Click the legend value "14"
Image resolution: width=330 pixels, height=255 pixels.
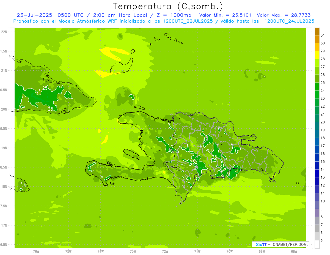coord(323,169)
